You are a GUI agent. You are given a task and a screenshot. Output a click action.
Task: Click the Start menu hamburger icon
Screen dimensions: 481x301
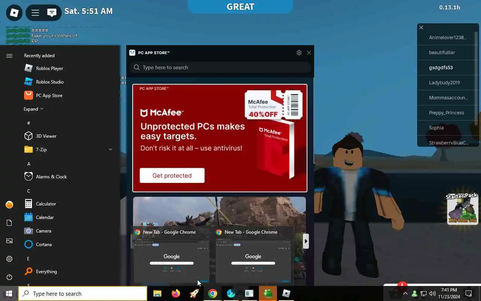coord(9,56)
